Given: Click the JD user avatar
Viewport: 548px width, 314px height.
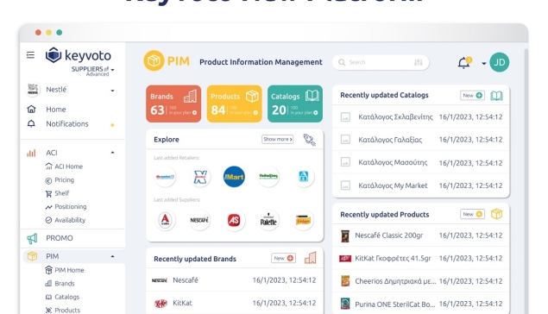Looking at the screenshot, I should pos(499,62).
